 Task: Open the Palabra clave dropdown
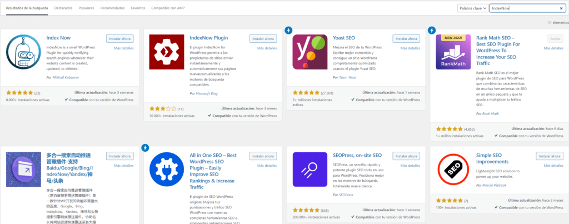click(472, 8)
